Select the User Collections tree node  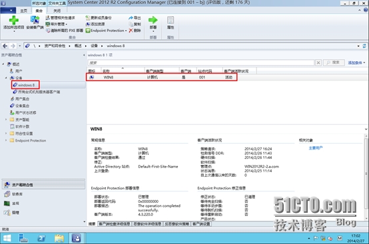tap(20, 99)
